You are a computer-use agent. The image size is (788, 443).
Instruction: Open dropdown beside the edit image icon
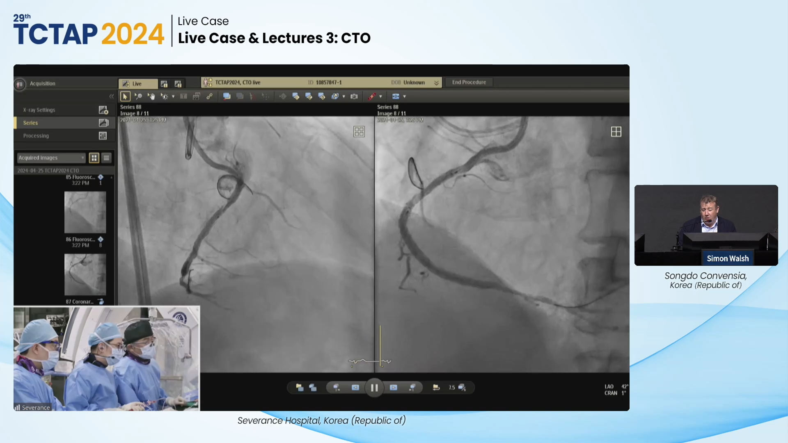click(x=344, y=97)
